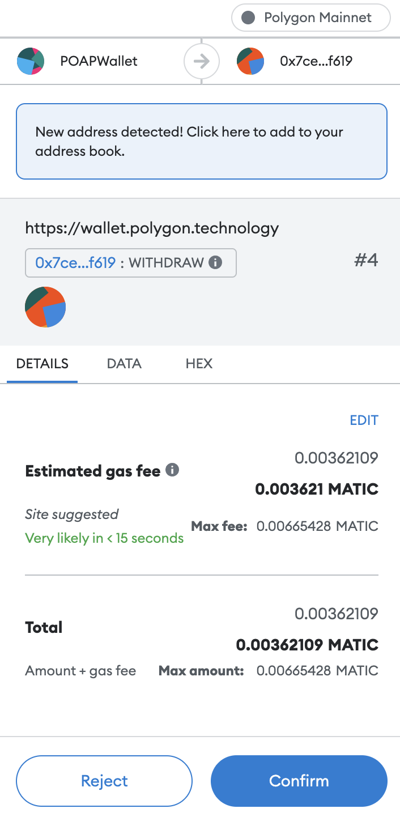Click the gray network status dot
This screenshot has width=400, height=817.
point(248,18)
